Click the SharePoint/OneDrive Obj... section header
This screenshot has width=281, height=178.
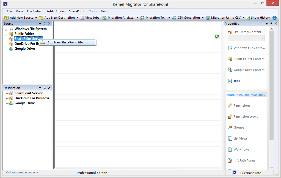[x=246, y=95]
